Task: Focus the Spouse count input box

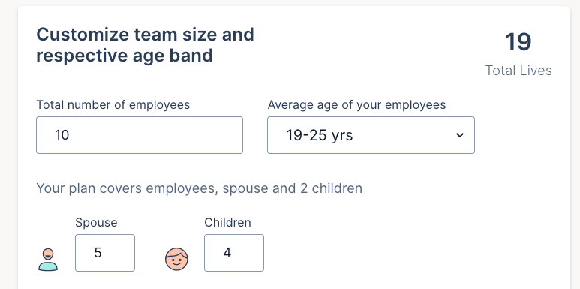Action: click(105, 253)
